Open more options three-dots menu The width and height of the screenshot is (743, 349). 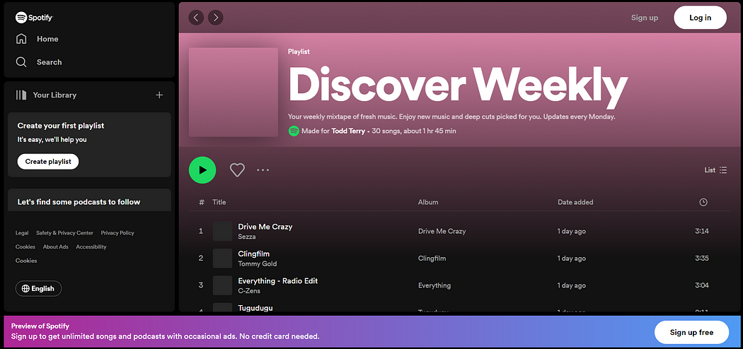pyautogui.click(x=263, y=170)
